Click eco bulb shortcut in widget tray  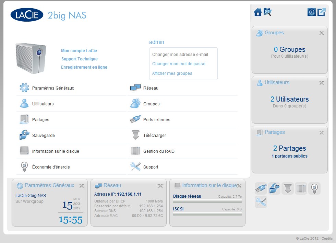pyautogui.click(x=314, y=188)
